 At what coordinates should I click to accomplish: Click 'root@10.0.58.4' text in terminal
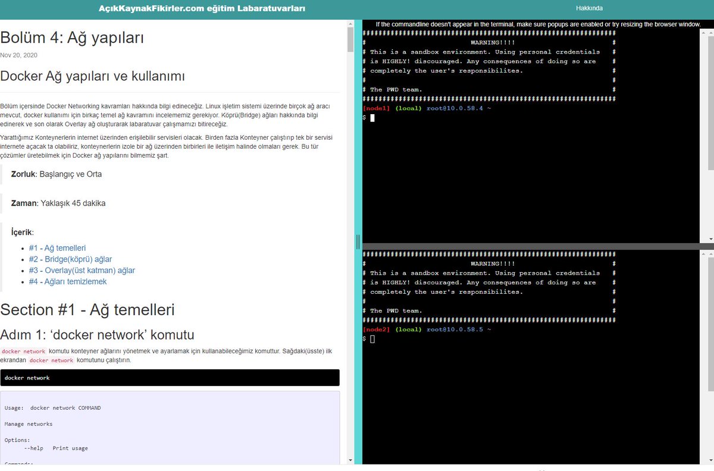[455, 108]
